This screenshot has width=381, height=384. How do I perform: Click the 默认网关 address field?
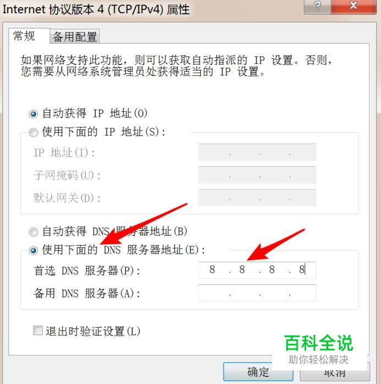point(257,198)
